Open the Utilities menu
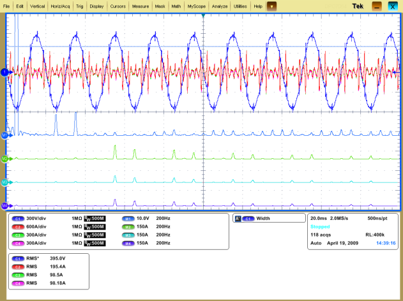The image size is (403, 301). tap(240, 6)
